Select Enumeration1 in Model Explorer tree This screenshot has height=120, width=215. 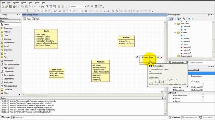(x=186, y=56)
